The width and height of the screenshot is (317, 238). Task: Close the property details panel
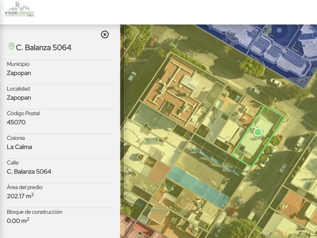(x=105, y=35)
